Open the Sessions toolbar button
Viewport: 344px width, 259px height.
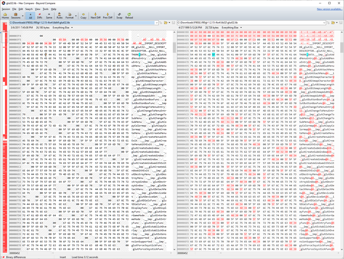[16, 15]
